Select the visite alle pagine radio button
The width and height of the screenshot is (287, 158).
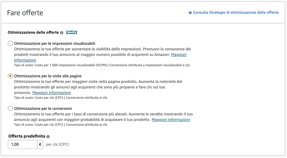pyautogui.click(x=10, y=76)
